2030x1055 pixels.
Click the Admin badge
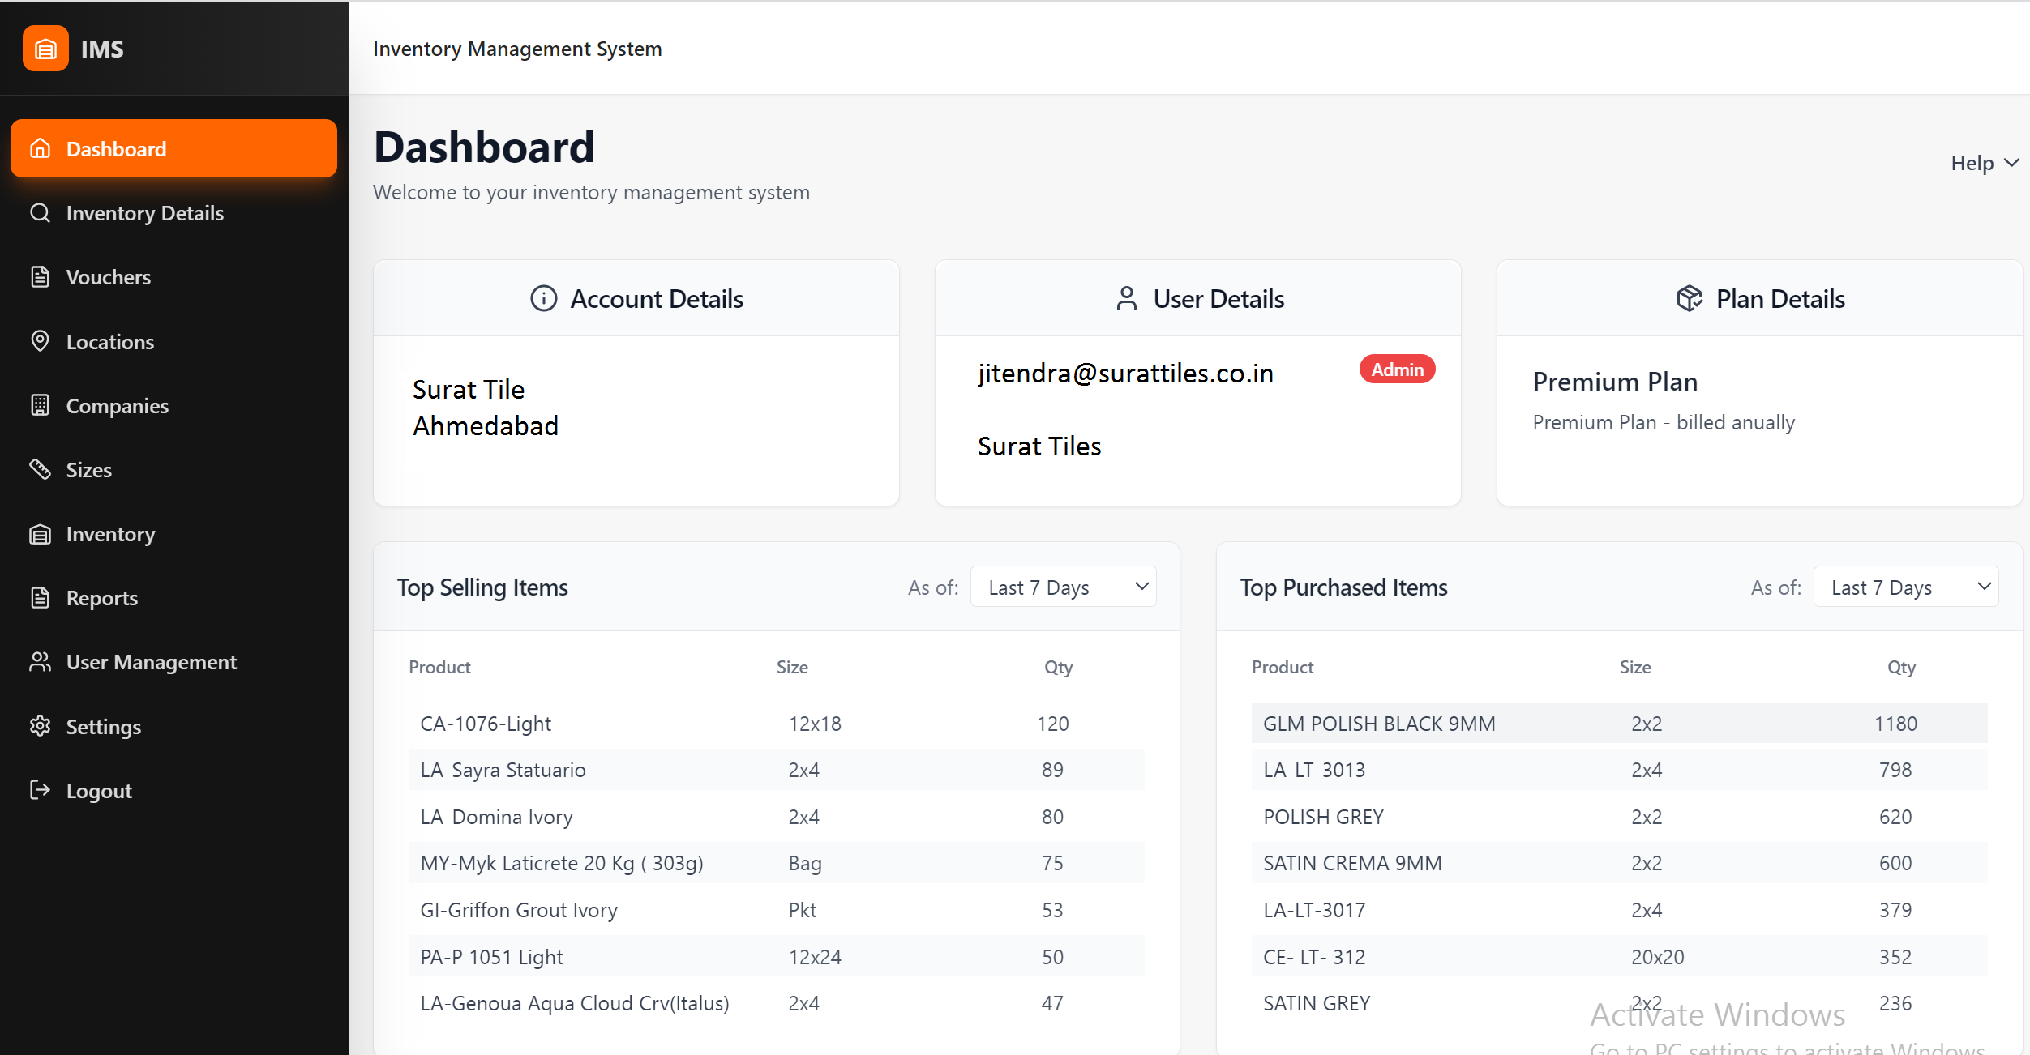pos(1396,369)
